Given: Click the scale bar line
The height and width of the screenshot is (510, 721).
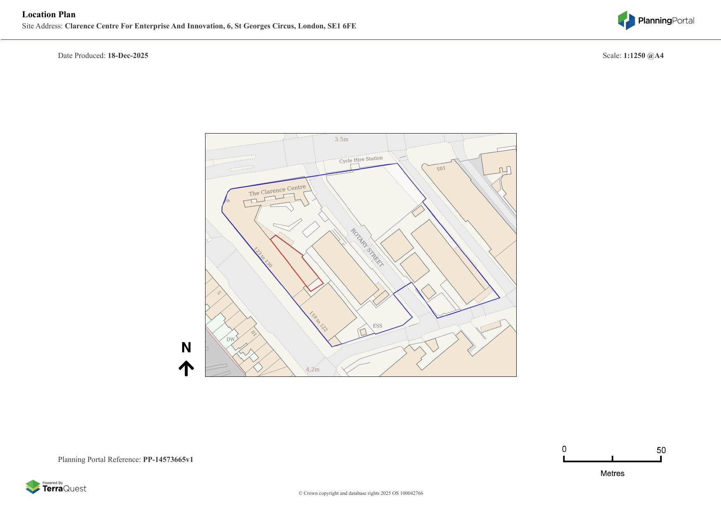Looking at the screenshot, I should pyautogui.click(x=612, y=461).
